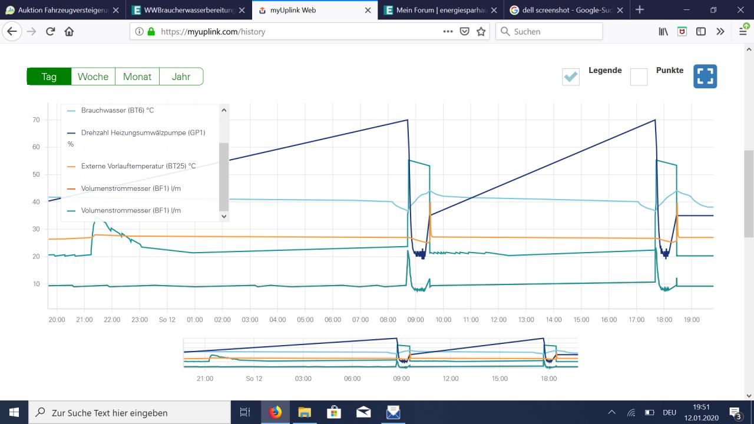Click Firefox taskbar icon
The width and height of the screenshot is (754, 424).
pyautogui.click(x=275, y=412)
